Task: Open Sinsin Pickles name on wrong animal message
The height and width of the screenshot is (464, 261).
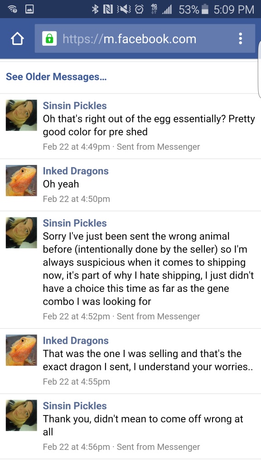Action: [x=75, y=223]
